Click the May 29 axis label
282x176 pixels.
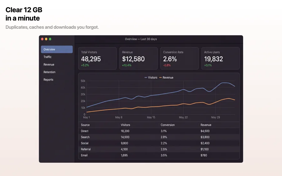(216, 117)
